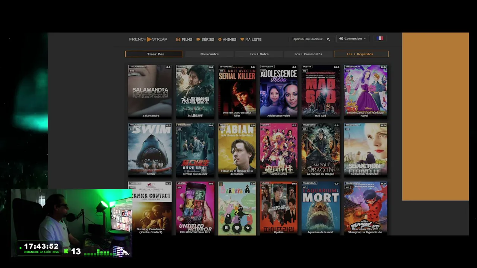Click the 10.0 rating on Mad God
Image resolution: width=477 pixels, height=268 pixels.
(x=336, y=67)
